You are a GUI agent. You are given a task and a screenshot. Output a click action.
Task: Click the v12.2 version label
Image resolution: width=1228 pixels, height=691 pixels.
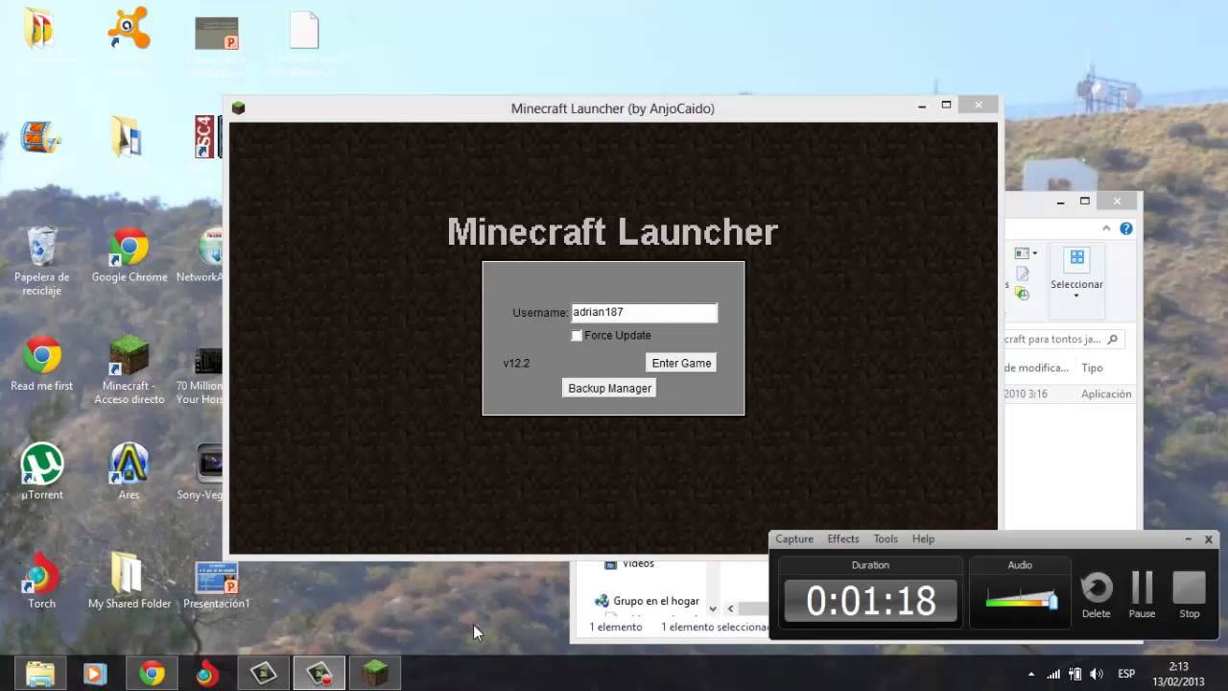(516, 363)
